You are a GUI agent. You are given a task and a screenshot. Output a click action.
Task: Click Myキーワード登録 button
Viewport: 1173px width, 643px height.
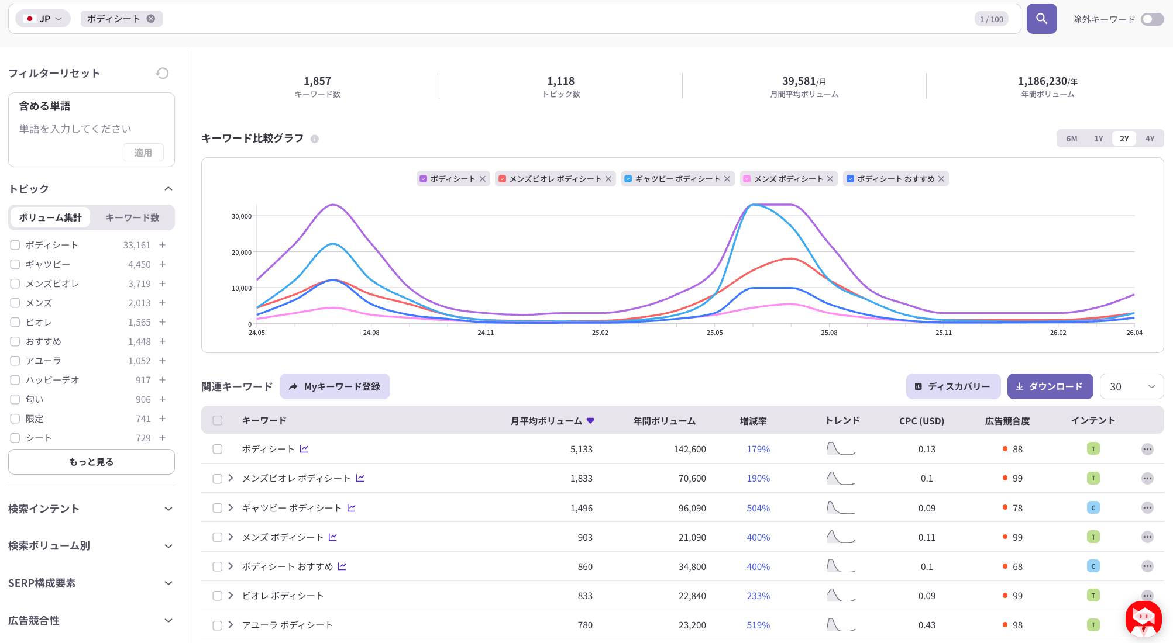point(335,386)
